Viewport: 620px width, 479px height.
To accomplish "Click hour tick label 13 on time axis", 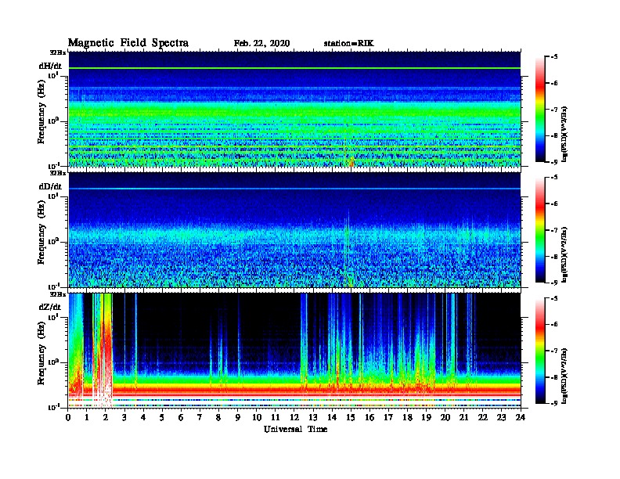I will pos(313,418).
